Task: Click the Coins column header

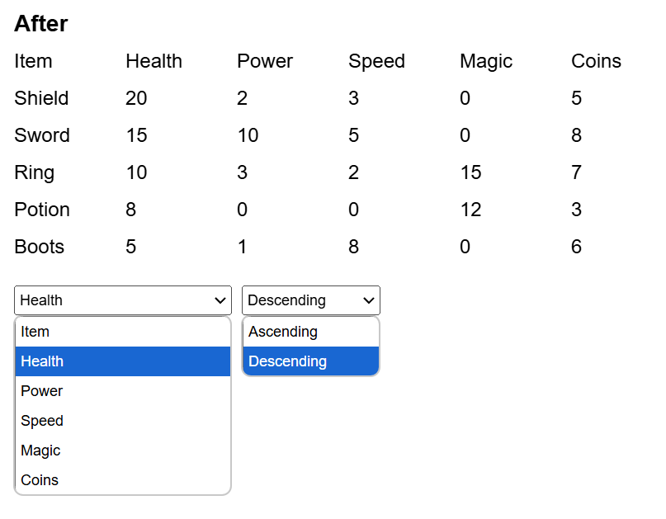Action: coord(597,61)
